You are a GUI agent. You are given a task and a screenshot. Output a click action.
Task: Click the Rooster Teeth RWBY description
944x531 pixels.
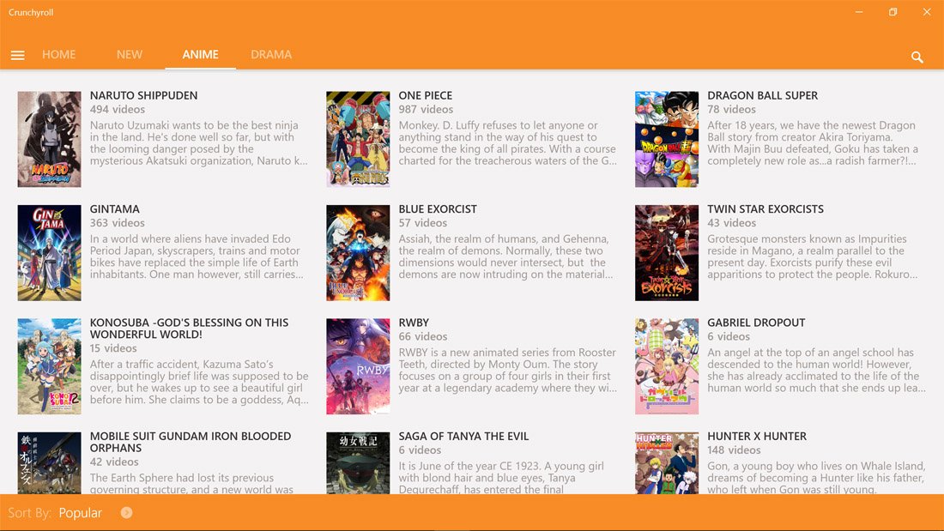click(x=507, y=371)
